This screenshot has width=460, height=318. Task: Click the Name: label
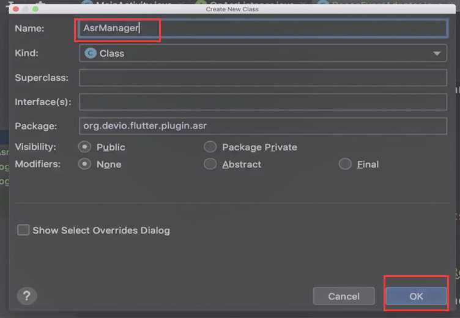click(x=29, y=29)
